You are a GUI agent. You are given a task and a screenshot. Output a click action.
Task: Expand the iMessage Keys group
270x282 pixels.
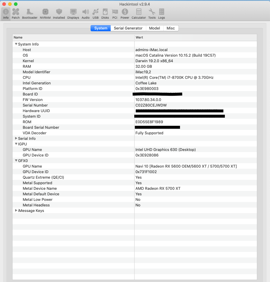click(16, 210)
